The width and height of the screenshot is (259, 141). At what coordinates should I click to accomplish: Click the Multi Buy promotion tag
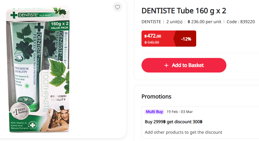pos(154,112)
